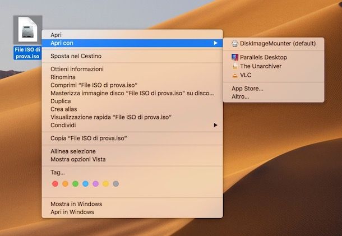Select Altro… in the submenu
Image resolution: width=342 pixels, height=236 pixels.
(x=274, y=96)
